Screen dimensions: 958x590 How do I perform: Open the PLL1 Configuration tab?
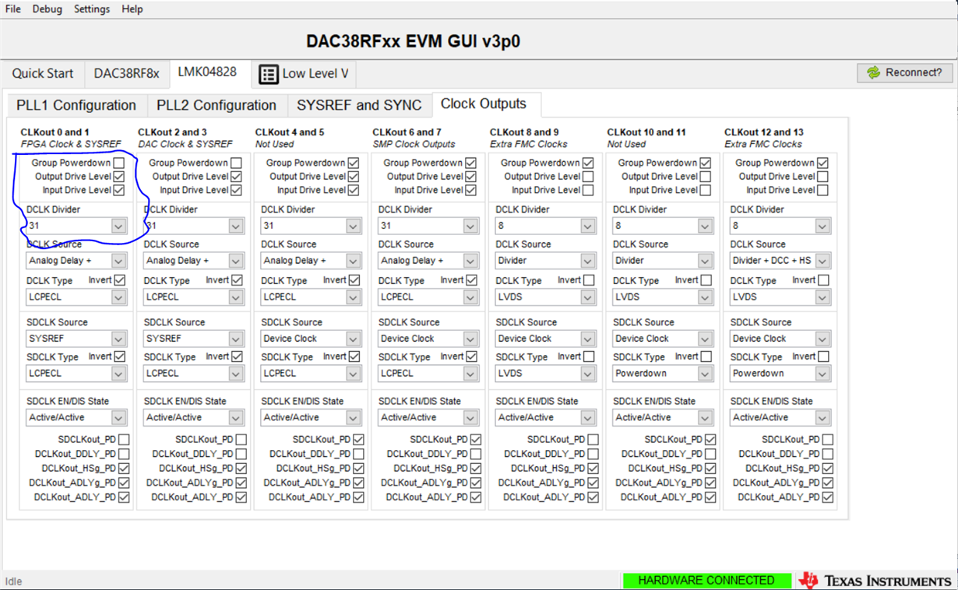76,105
